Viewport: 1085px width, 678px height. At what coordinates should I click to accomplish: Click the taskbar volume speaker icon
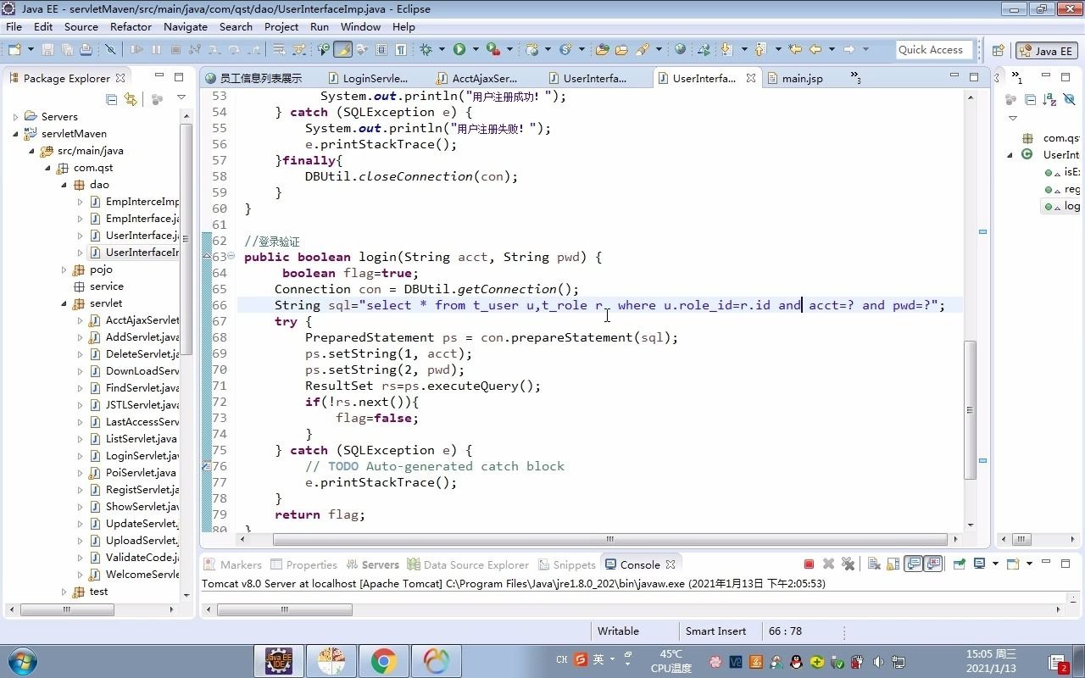pyautogui.click(x=879, y=662)
